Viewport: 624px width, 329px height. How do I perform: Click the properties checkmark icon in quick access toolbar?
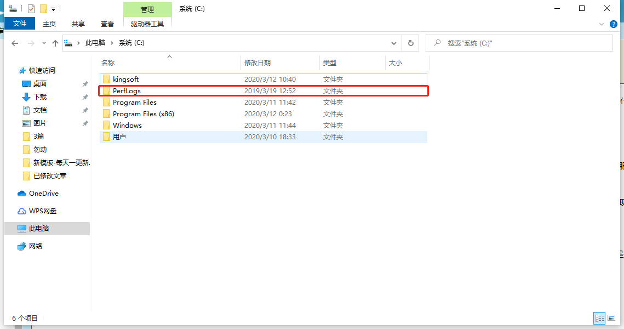[x=31, y=8]
